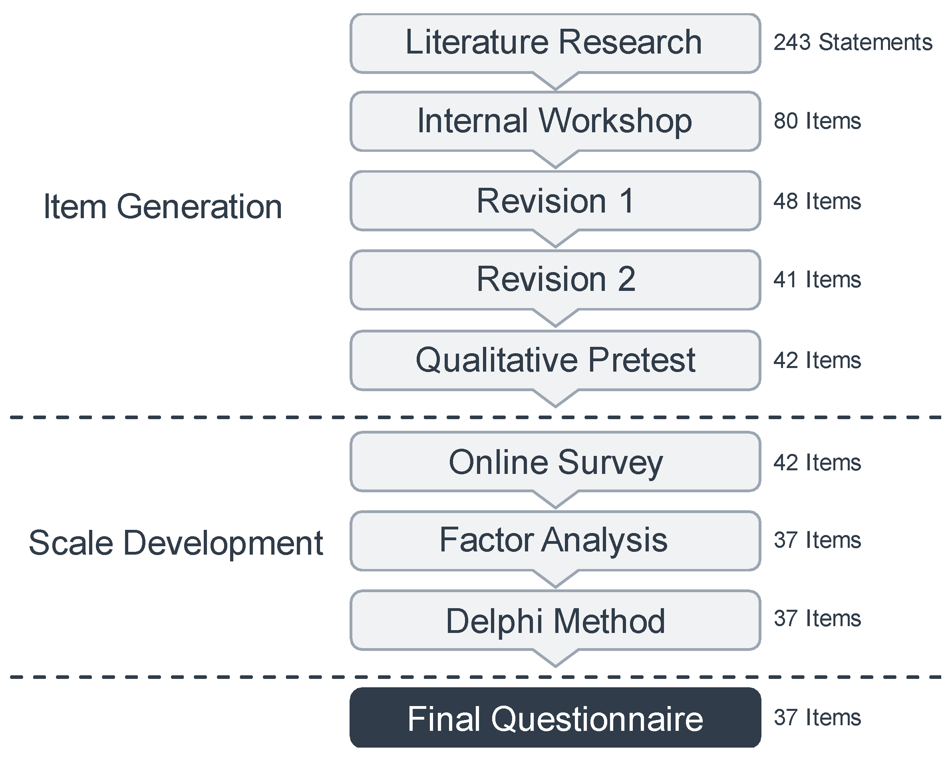Select 37 Items beside Final Questionnaire
The height and width of the screenshot is (762, 952).
pos(817,717)
